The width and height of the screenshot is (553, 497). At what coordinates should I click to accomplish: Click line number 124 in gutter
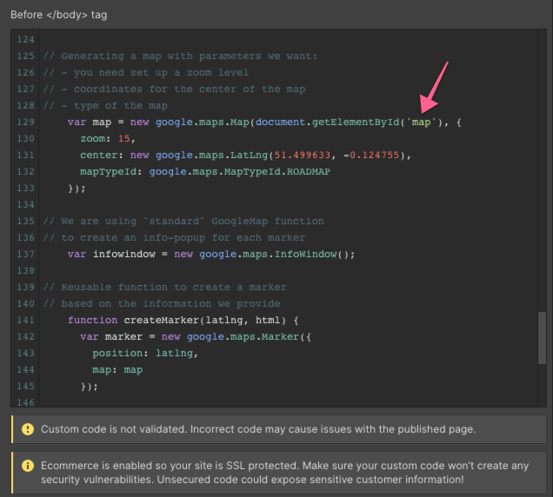coord(25,39)
